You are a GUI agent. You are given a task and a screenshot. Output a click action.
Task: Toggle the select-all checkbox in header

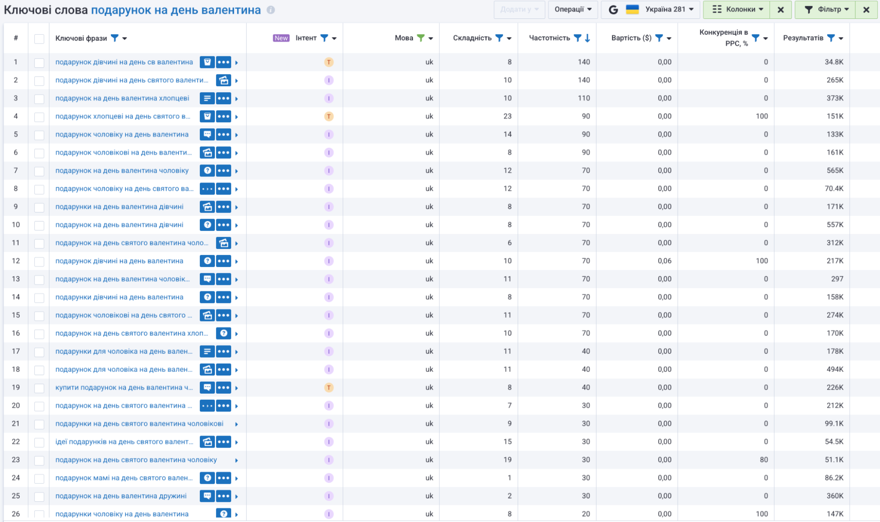point(39,39)
